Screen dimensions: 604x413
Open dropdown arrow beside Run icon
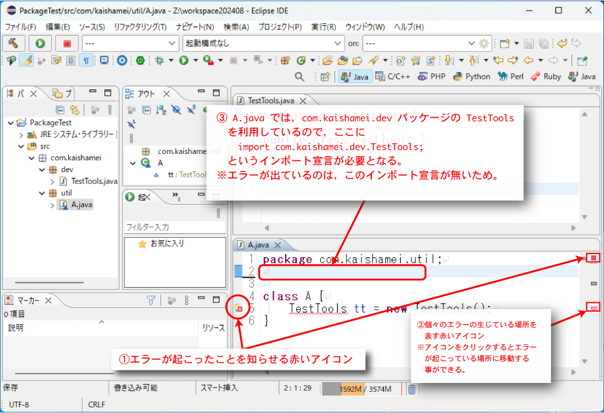point(195,60)
